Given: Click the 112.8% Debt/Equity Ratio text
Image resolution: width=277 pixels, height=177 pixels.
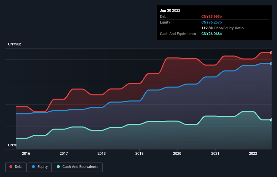Looking at the screenshot, I should click(222, 28).
